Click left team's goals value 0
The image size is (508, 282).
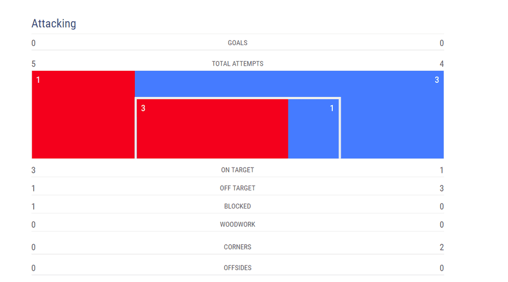point(34,43)
